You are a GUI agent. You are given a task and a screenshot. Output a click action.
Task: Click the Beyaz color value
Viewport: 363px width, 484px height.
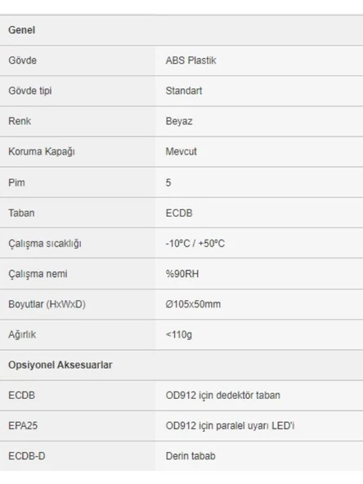click(179, 121)
